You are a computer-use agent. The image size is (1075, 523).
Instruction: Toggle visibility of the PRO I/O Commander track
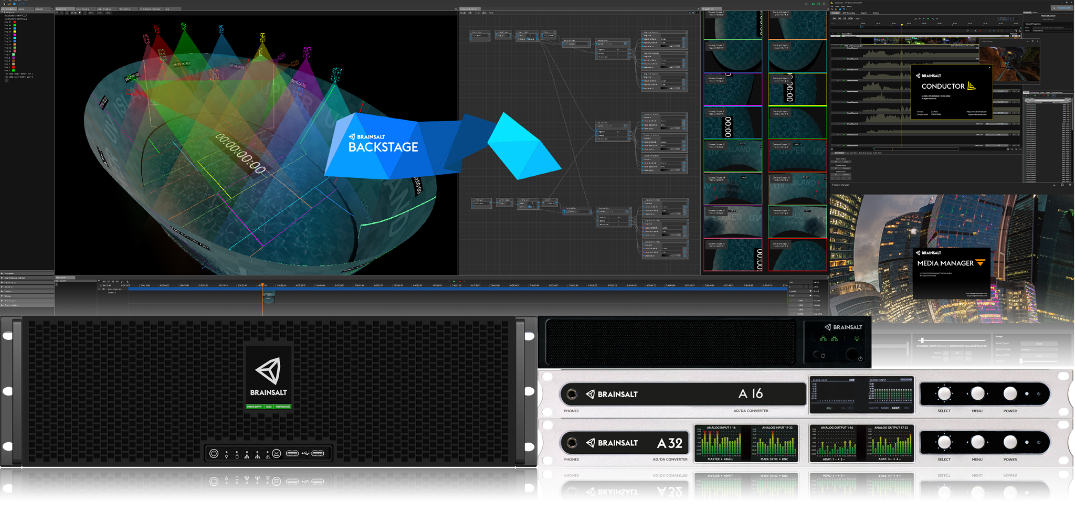coord(841,46)
